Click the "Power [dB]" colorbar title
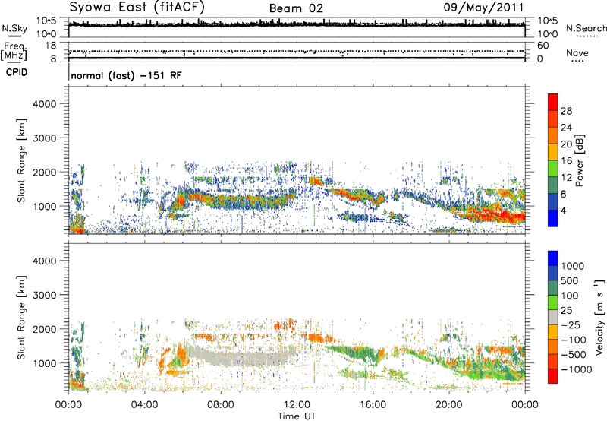Viewport: 607px width, 421px height. 579,161
